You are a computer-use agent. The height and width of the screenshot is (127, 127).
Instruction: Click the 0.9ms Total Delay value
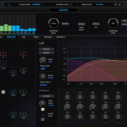[43, 85]
